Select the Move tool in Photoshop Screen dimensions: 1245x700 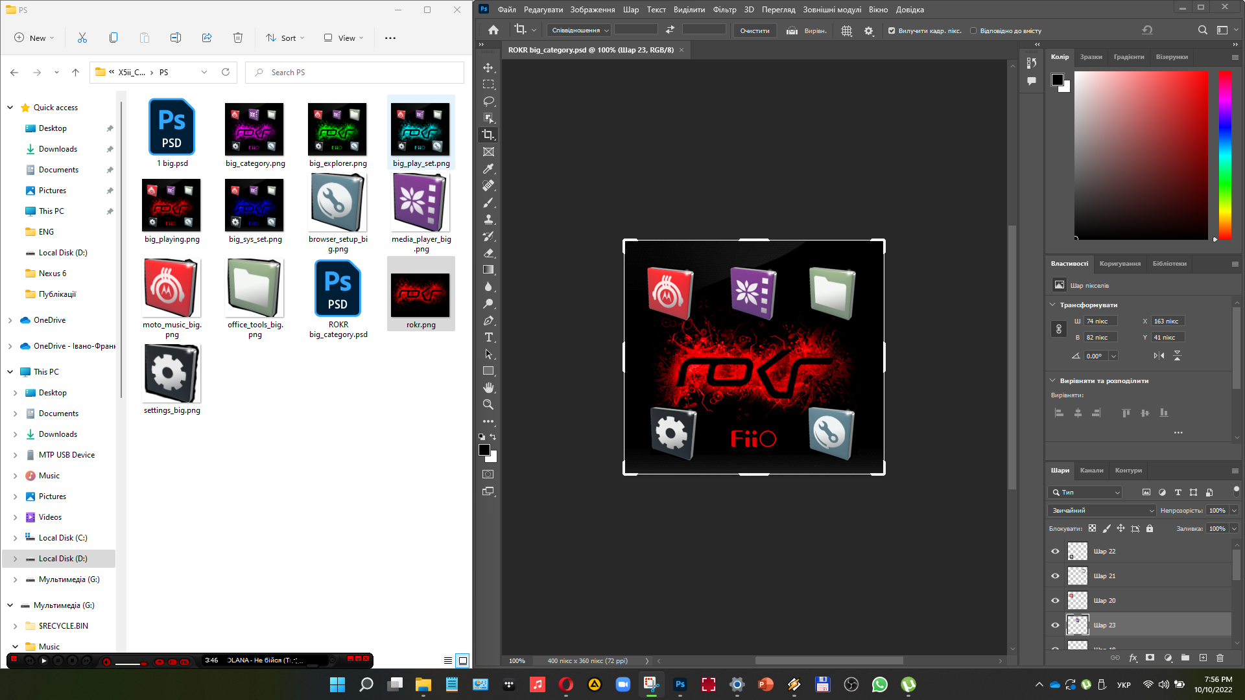click(x=488, y=67)
